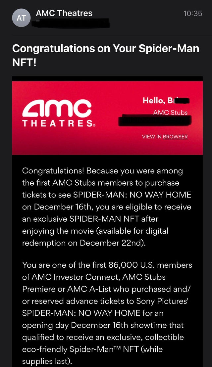Click the redacted member number bar
The image size is (212, 367).
[x=155, y=120]
